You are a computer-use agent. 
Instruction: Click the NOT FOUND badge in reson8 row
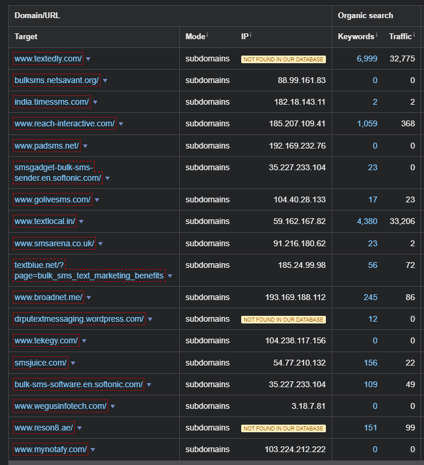[x=283, y=429]
